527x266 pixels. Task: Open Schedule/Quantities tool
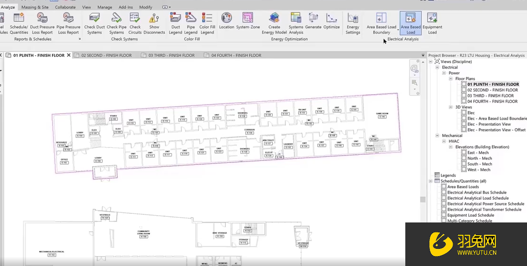point(19,23)
